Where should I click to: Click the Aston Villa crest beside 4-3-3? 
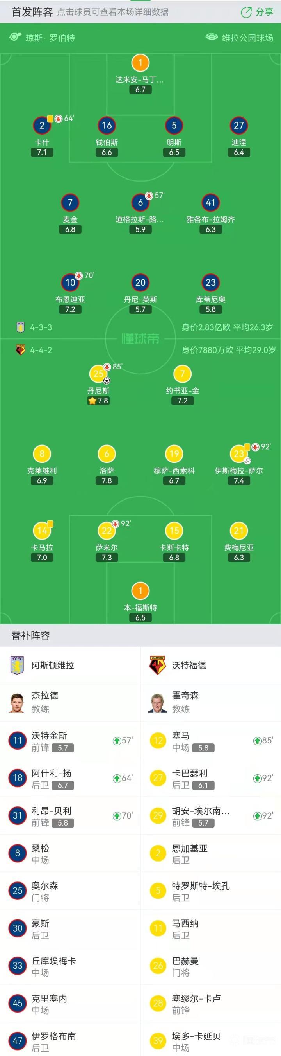coord(20,327)
